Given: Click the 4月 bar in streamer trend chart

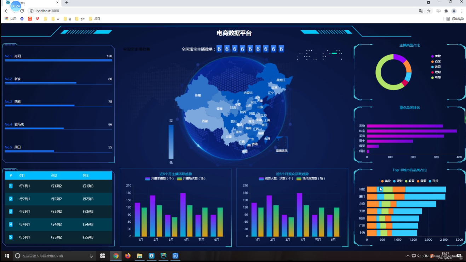Looking at the screenshot, I should coord(183,215).
